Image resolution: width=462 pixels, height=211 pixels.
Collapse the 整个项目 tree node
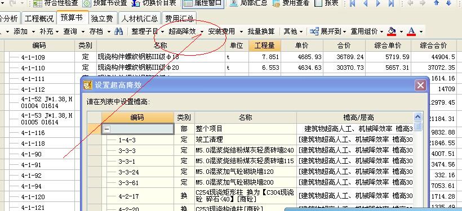coord(107,129)
